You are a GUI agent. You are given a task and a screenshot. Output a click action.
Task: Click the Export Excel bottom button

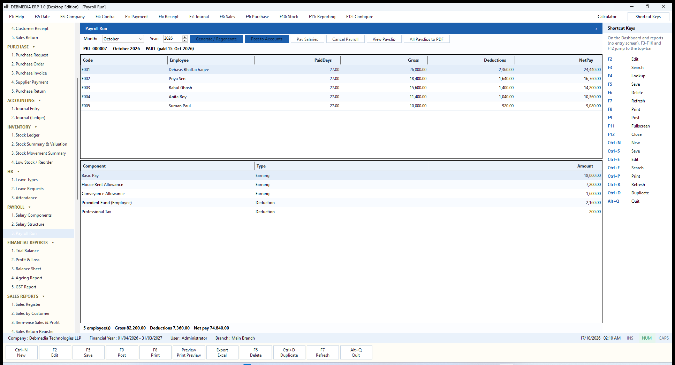(x=222, y=352)
